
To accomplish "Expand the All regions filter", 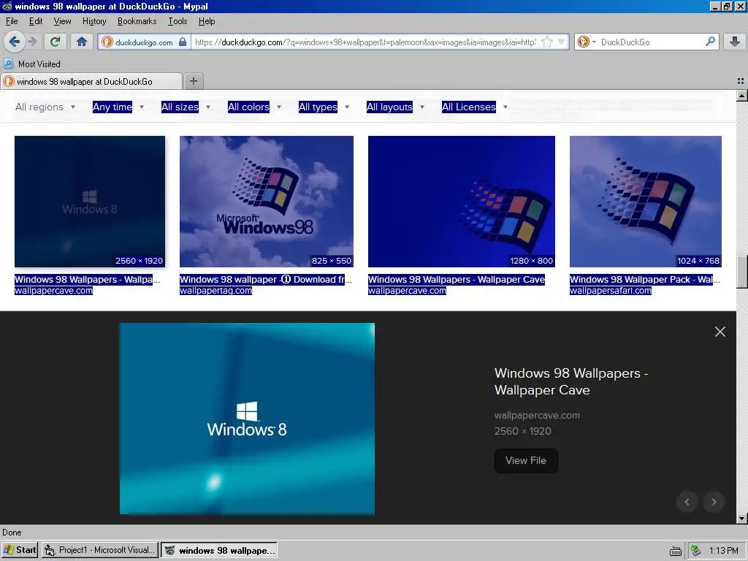I will (x=45, y=107).
